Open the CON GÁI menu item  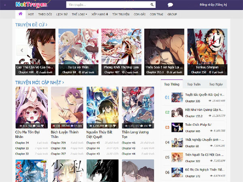click(x=139, y=14)
